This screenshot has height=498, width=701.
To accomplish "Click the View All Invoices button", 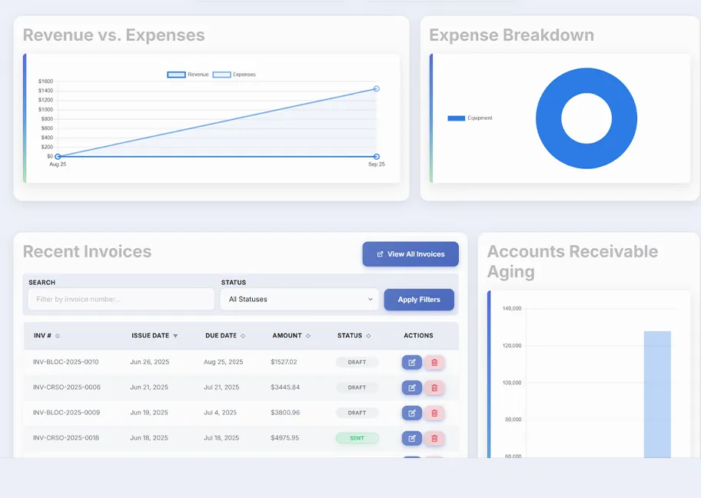I will click(x=410, y=254).
